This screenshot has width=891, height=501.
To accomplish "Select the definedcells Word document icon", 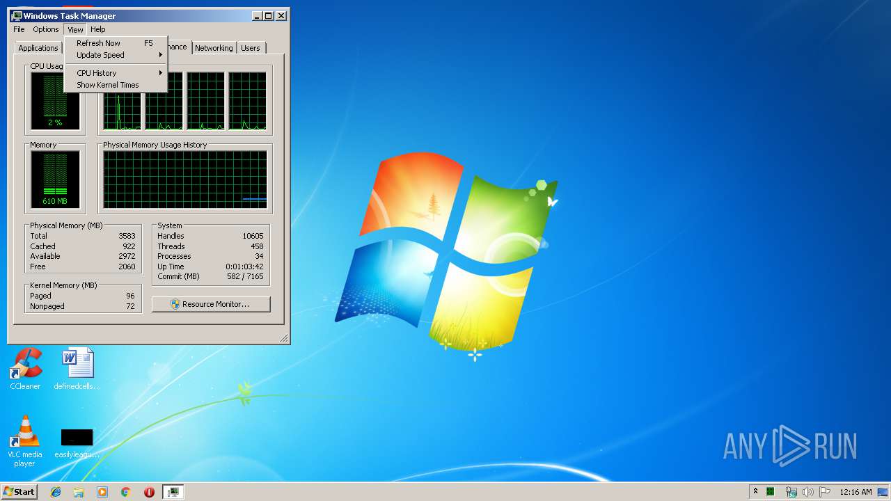I will click(x=77, y=369).
